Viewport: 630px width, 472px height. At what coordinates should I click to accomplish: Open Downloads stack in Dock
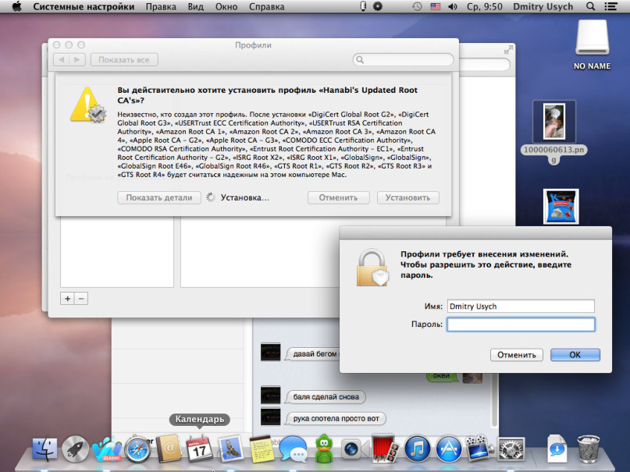(557, 449)
